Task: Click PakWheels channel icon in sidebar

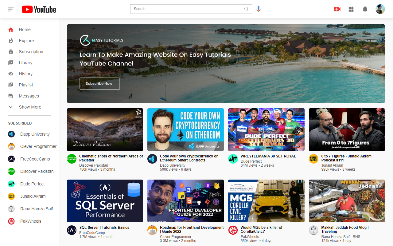Action: [11, 221]
